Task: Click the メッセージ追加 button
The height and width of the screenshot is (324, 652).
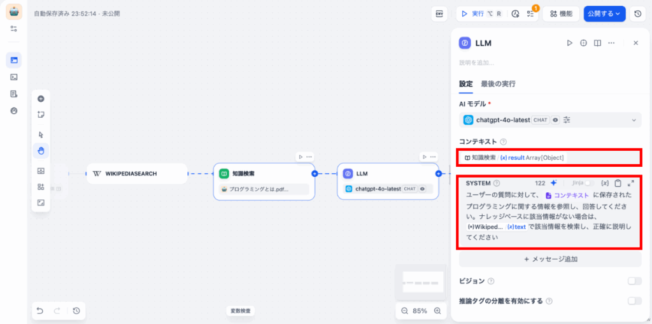Action: click(550, 259)
